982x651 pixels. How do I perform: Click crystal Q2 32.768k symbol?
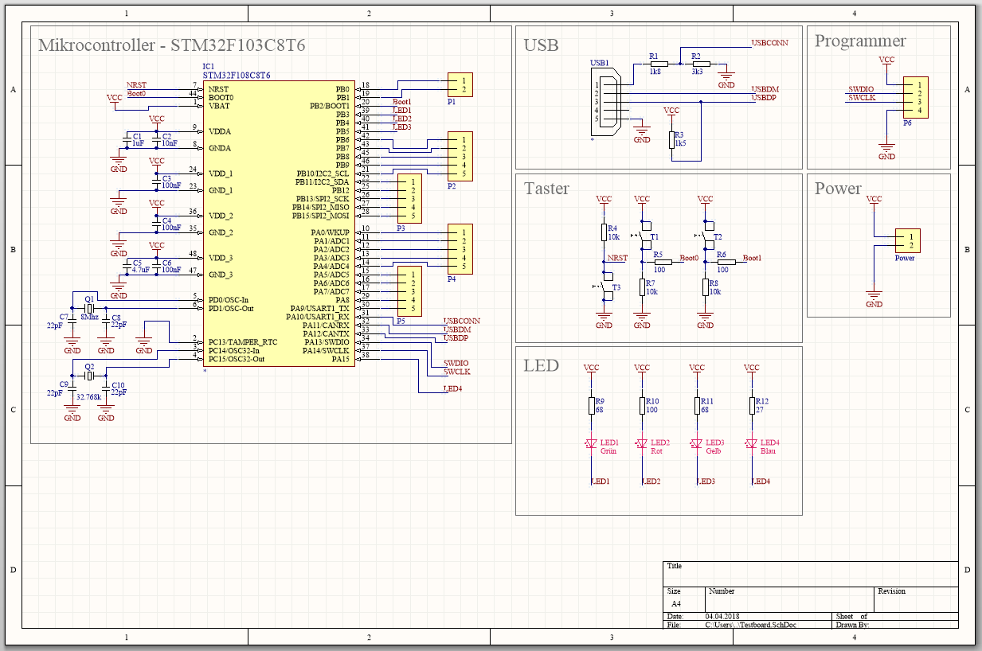coord(89,376)
